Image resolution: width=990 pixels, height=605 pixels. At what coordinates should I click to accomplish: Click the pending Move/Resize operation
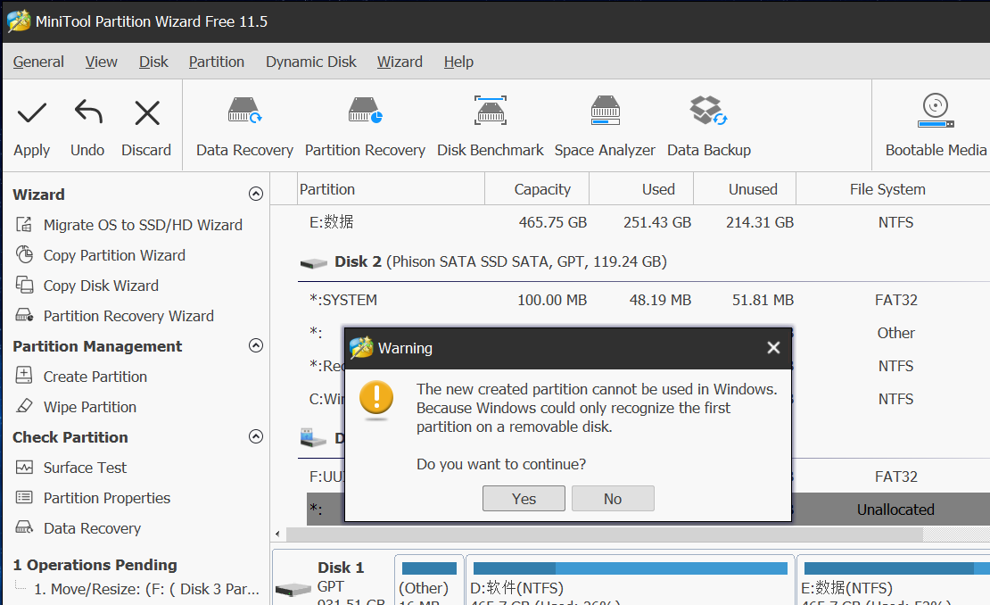coord(146,589)
